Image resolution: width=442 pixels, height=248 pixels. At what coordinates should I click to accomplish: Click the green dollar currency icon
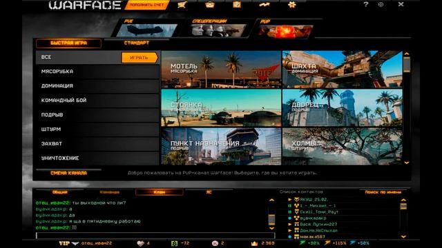(x=175, y=243)
